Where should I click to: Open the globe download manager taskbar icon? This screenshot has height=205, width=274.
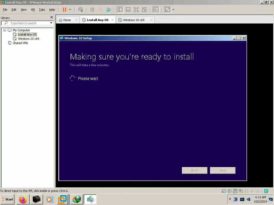click(x=77, y=199)
